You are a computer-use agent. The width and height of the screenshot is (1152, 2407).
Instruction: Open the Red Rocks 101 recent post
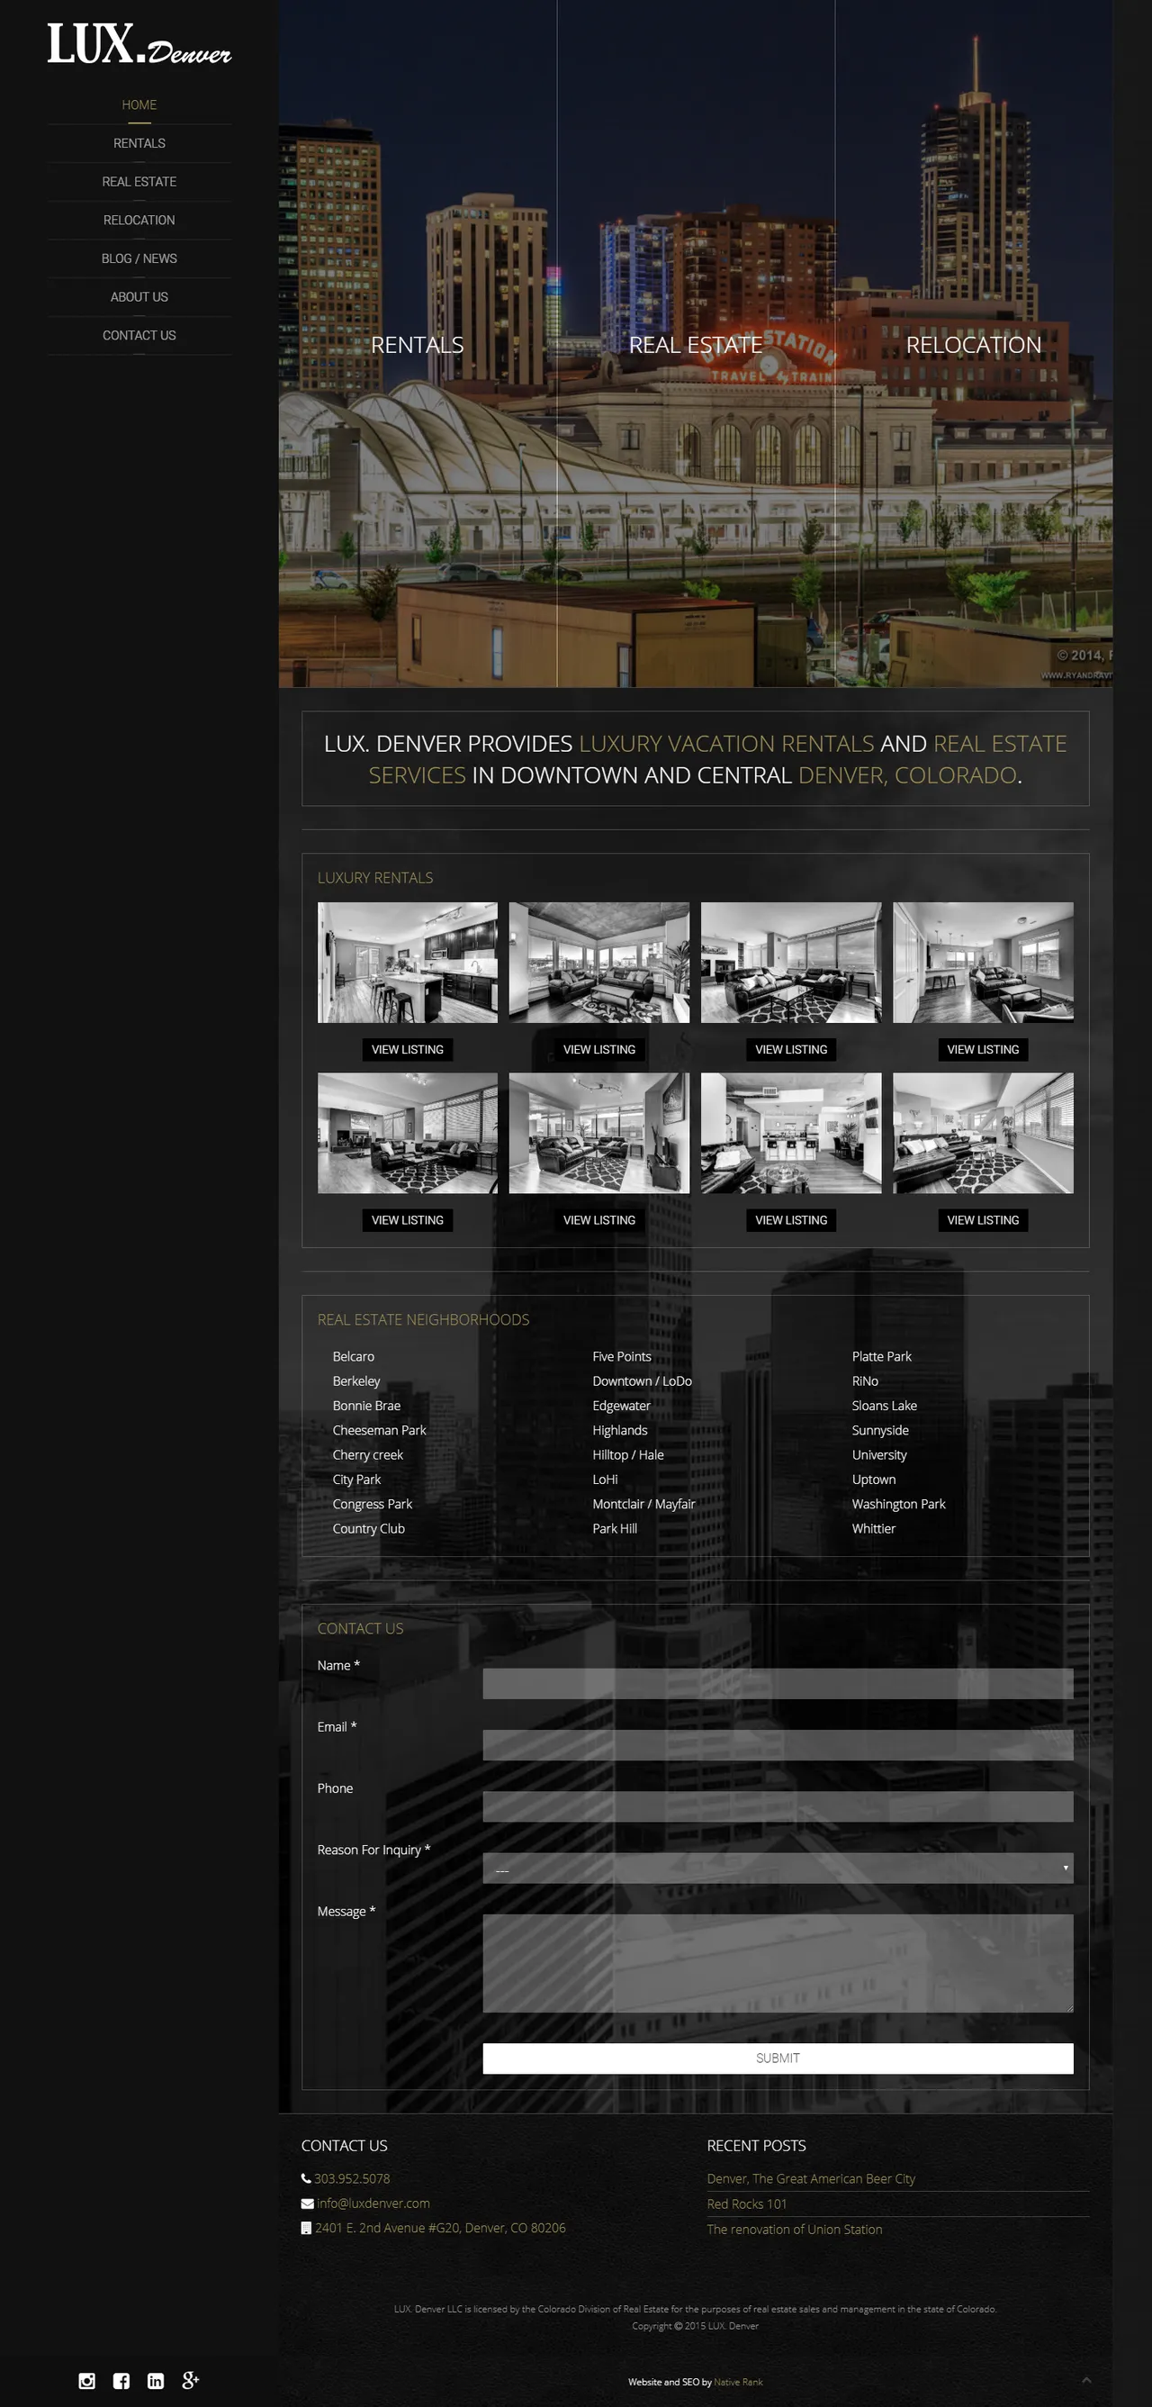click(746, 2204)
